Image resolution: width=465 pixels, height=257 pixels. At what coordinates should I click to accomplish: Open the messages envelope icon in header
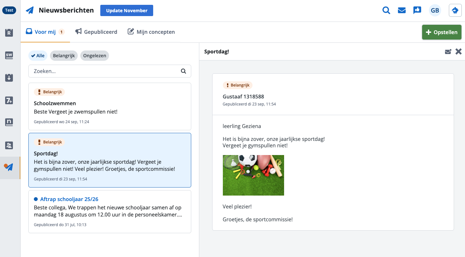click(x=401, y=11)
